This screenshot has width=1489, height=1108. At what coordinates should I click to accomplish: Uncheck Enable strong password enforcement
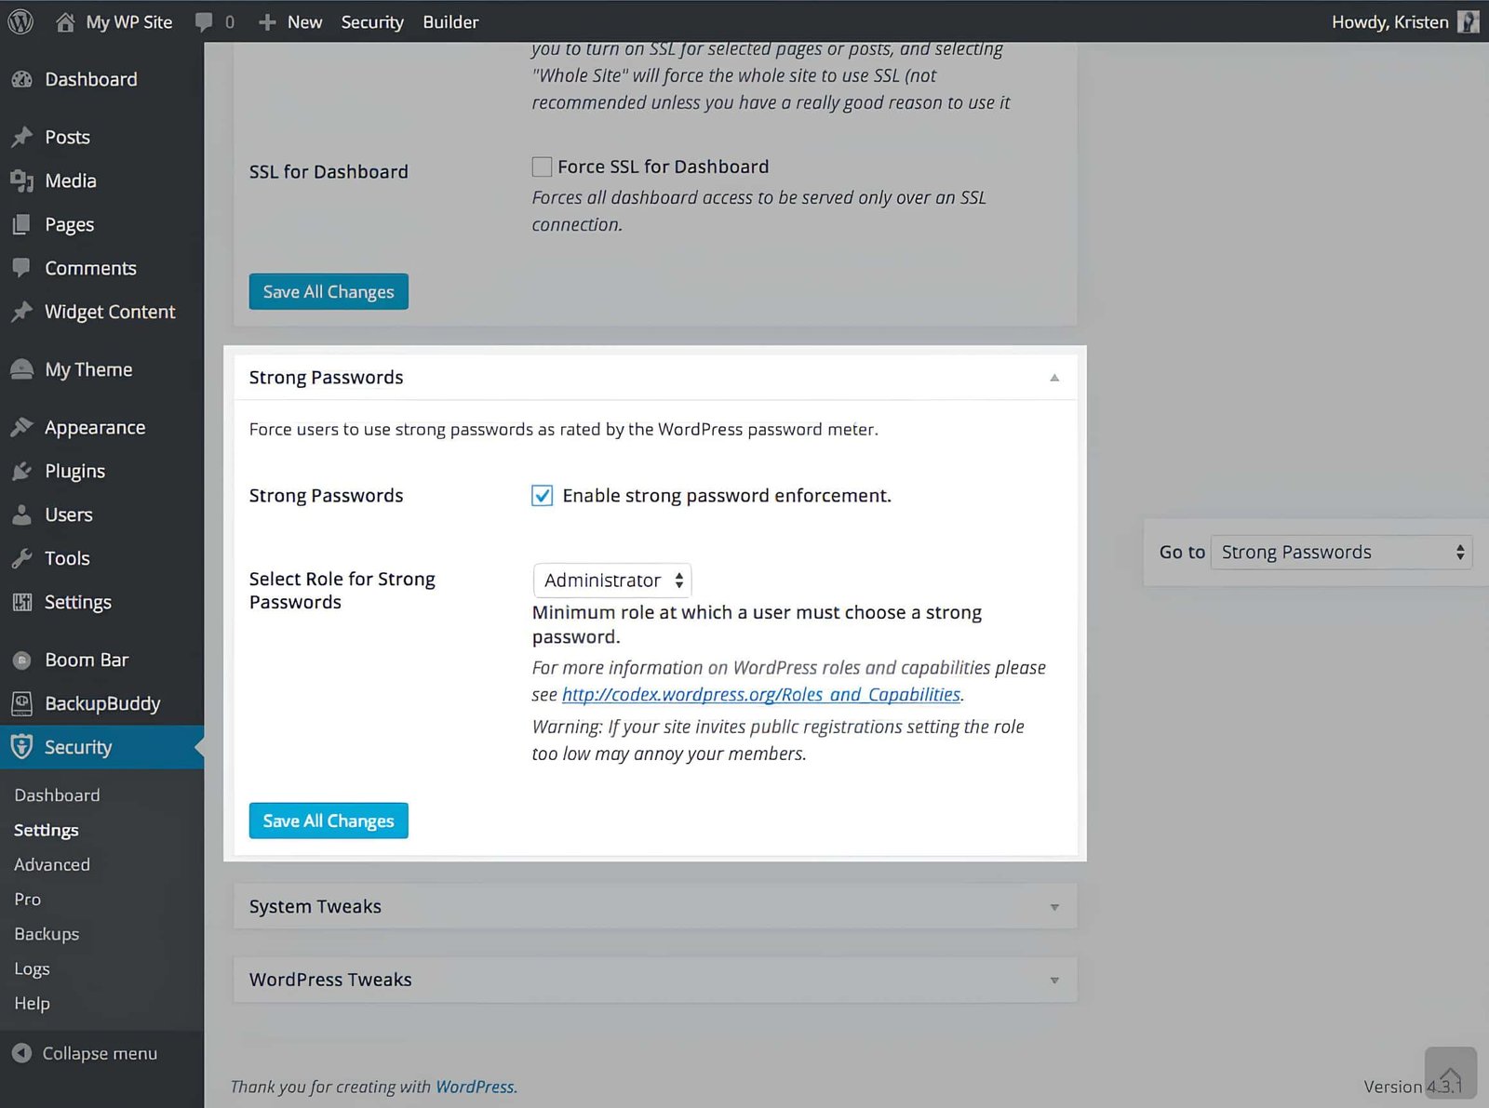[x=542, y=496]
